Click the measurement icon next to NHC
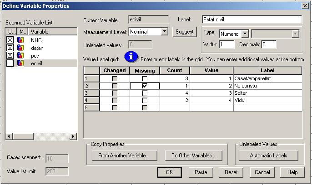The image size is (312, 185). point(20,40)
